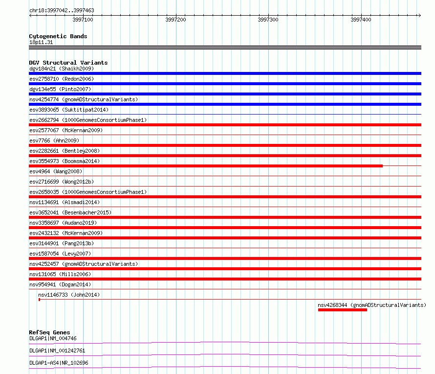The image size is (435, 374).
Task: Open the DLGAP1-AS4|NR_102696 gene label
Action: pyautogui.click(x=59, y=363)
